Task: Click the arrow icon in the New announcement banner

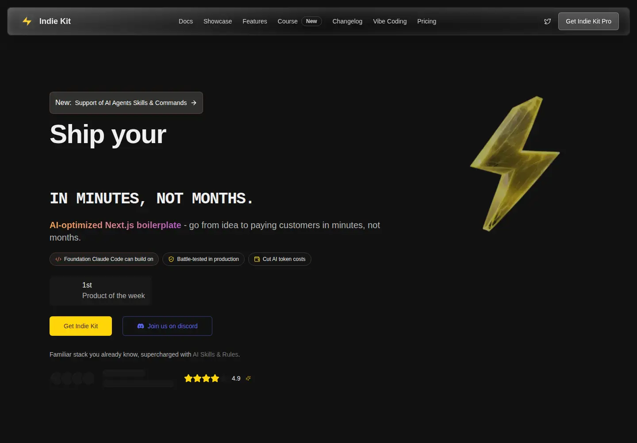Action: tap(194, 103)
